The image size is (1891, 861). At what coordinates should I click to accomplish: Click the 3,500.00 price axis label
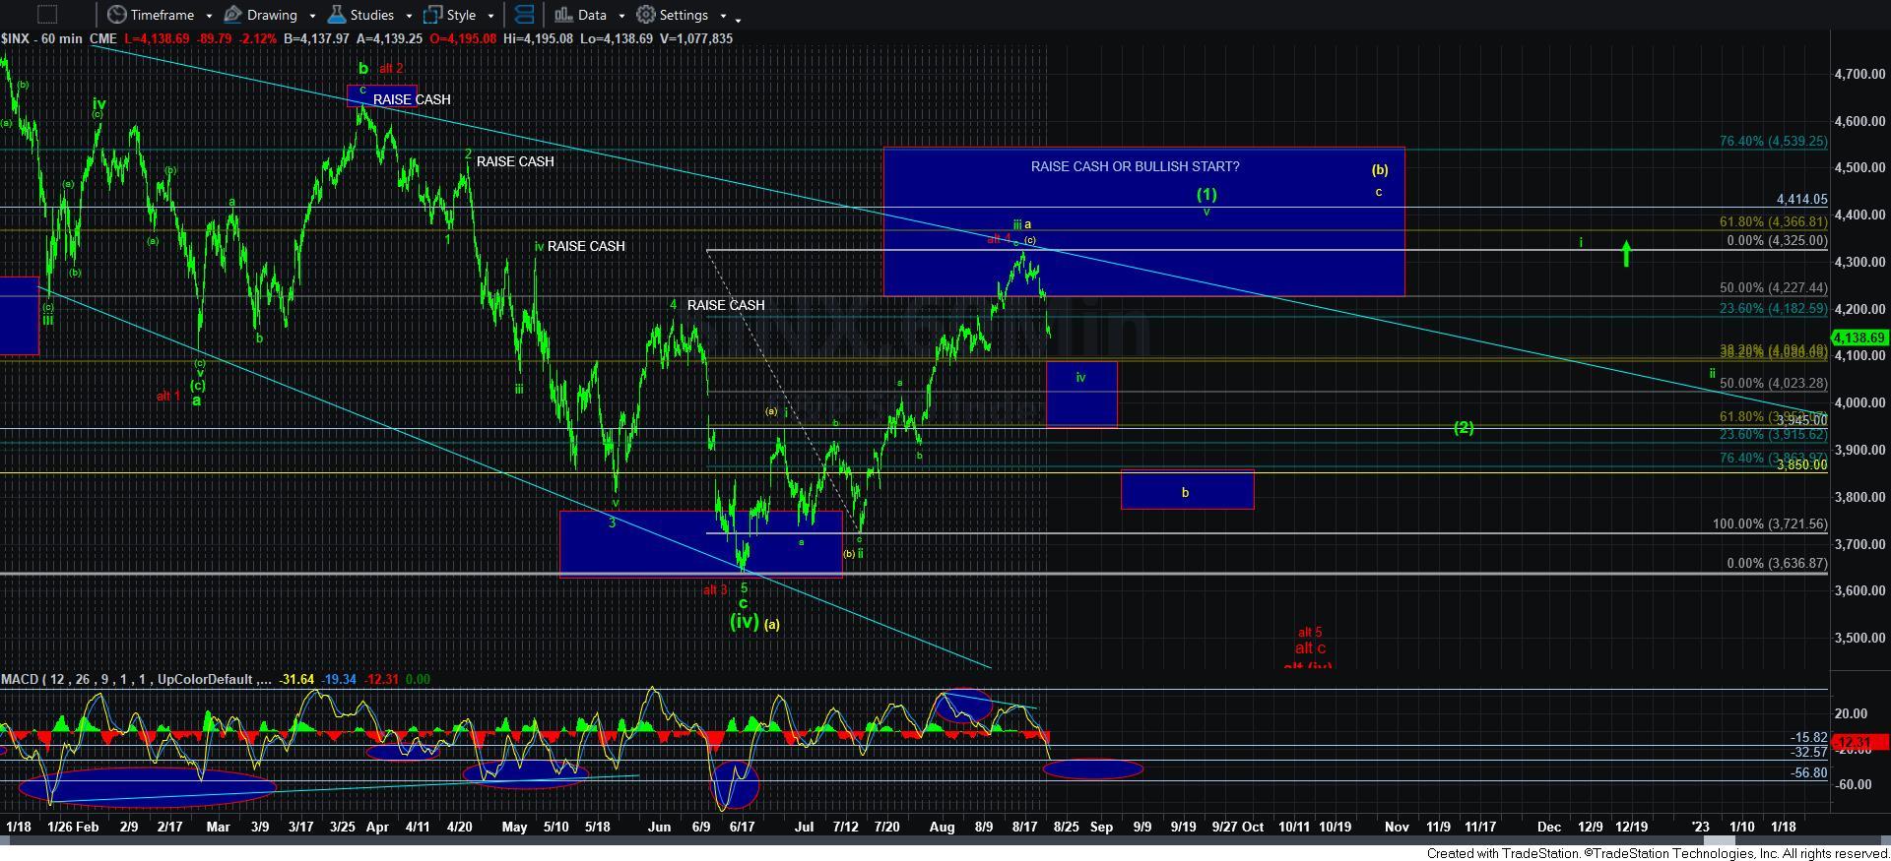(1860, 638)
